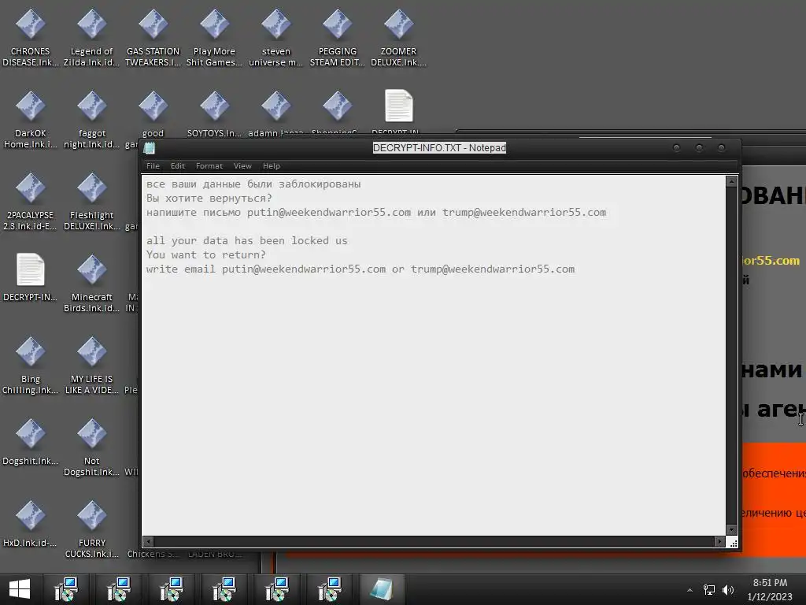The width and height of the screenshot is (806, 605).
Task: Click line 'all your data has been locked us'
Action: pos(246,240)
